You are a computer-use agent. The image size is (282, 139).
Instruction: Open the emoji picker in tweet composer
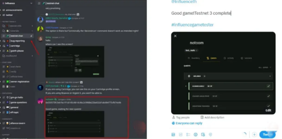(196, 135)
